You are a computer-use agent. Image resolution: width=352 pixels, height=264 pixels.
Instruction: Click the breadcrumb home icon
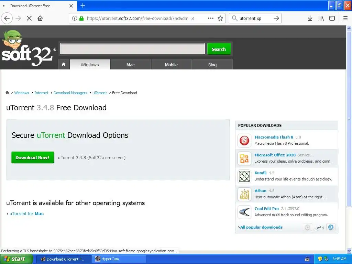point(7,92)
